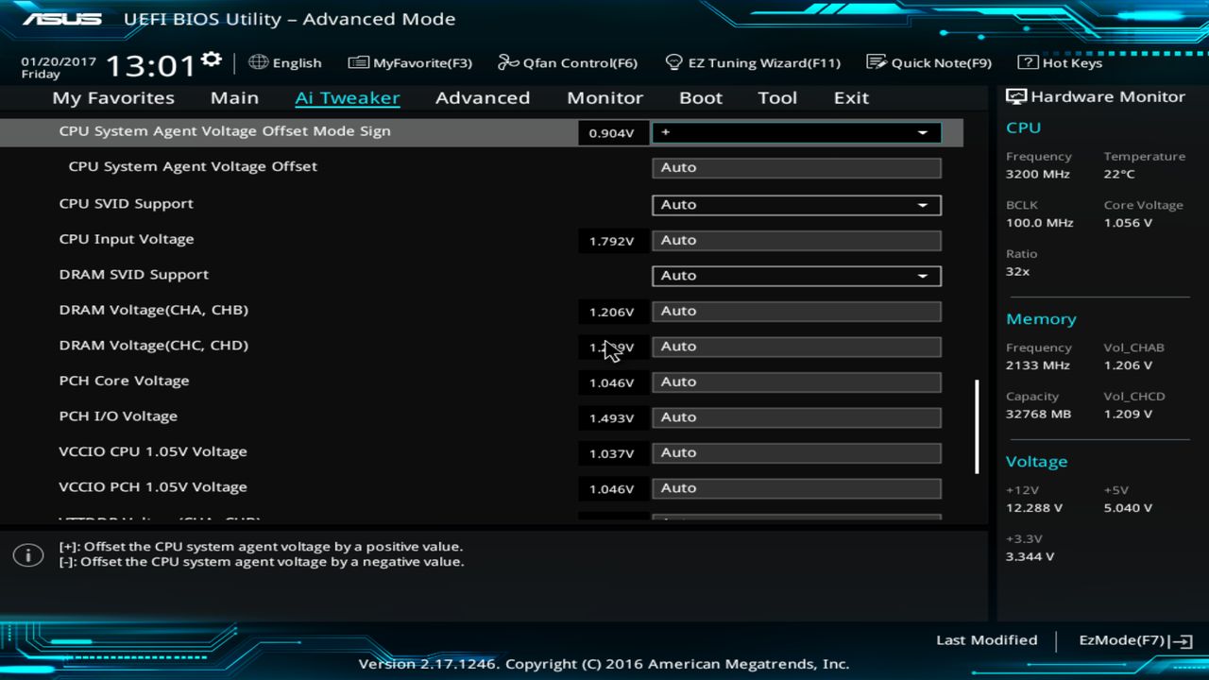Click the Hardware Monitor panel icon
This screenshot has width=1209, height=680.
click(x=1015, y=95)
